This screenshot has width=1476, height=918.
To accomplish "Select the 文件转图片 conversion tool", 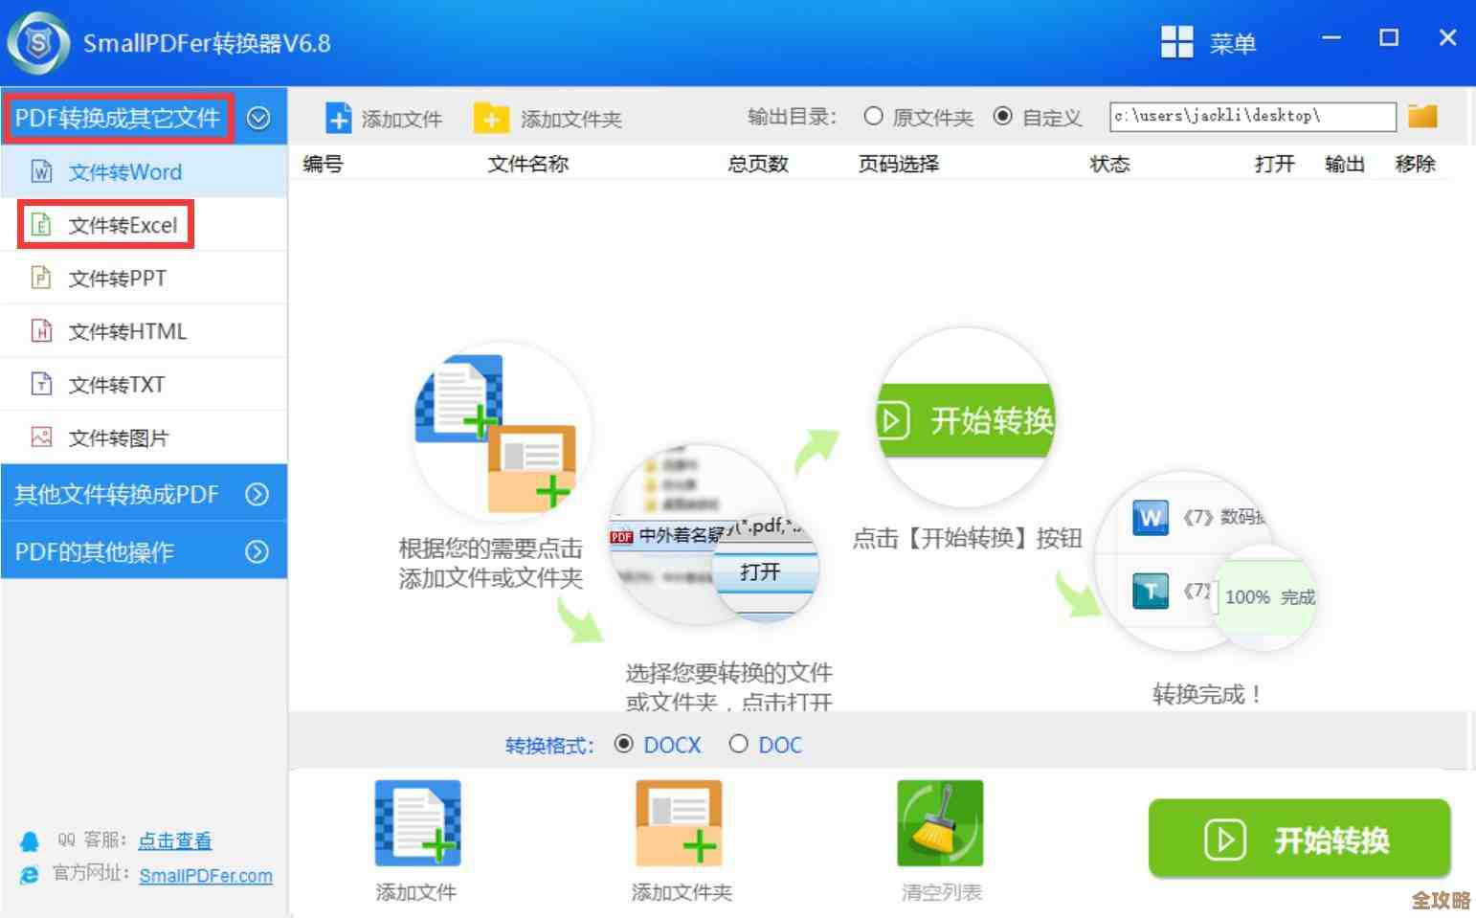I will click(x=118, y=437).
